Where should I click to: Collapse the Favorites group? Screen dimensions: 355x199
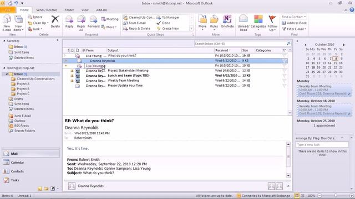[4, 41]
